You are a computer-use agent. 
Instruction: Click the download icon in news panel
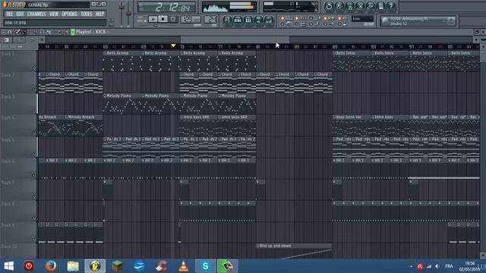(x=451, y=20)
